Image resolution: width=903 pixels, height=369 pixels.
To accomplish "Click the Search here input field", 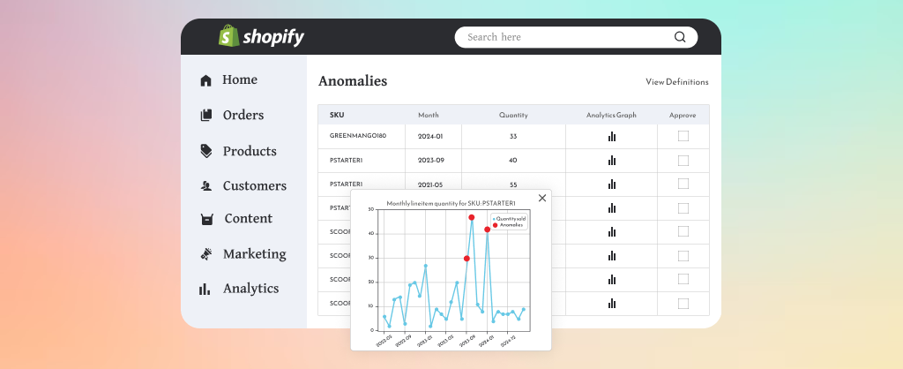I will 564,37.
